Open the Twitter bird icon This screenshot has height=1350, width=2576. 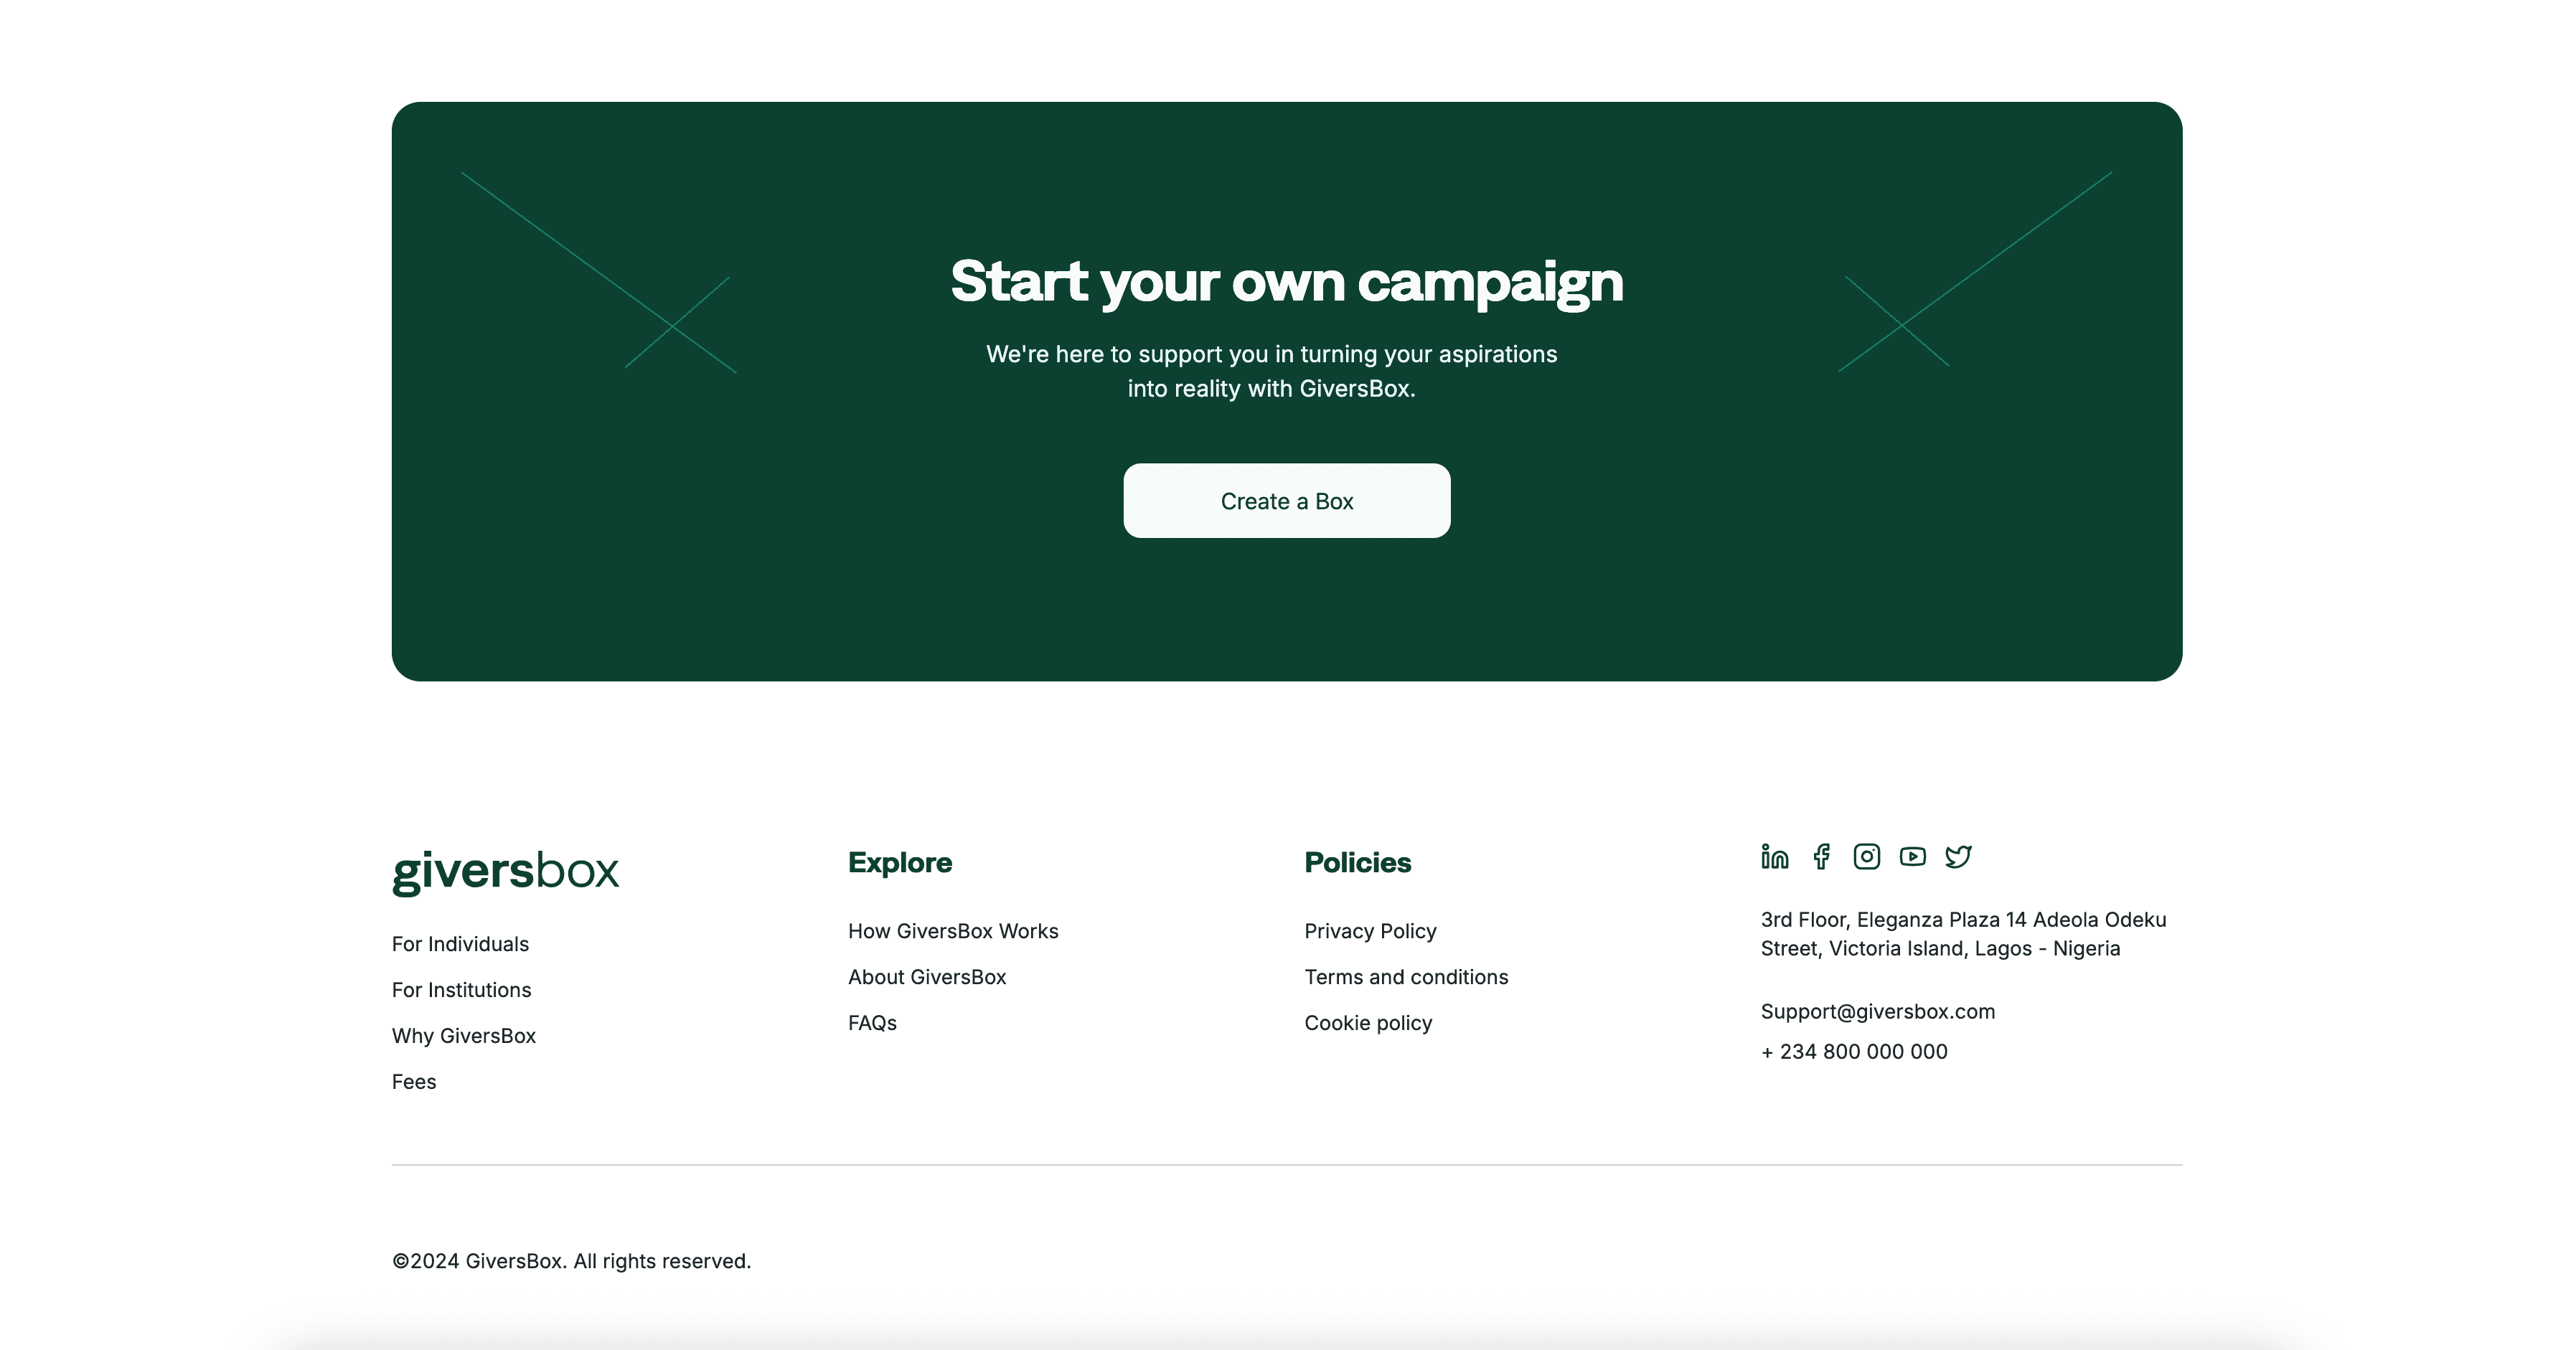tap(1958, 857)
